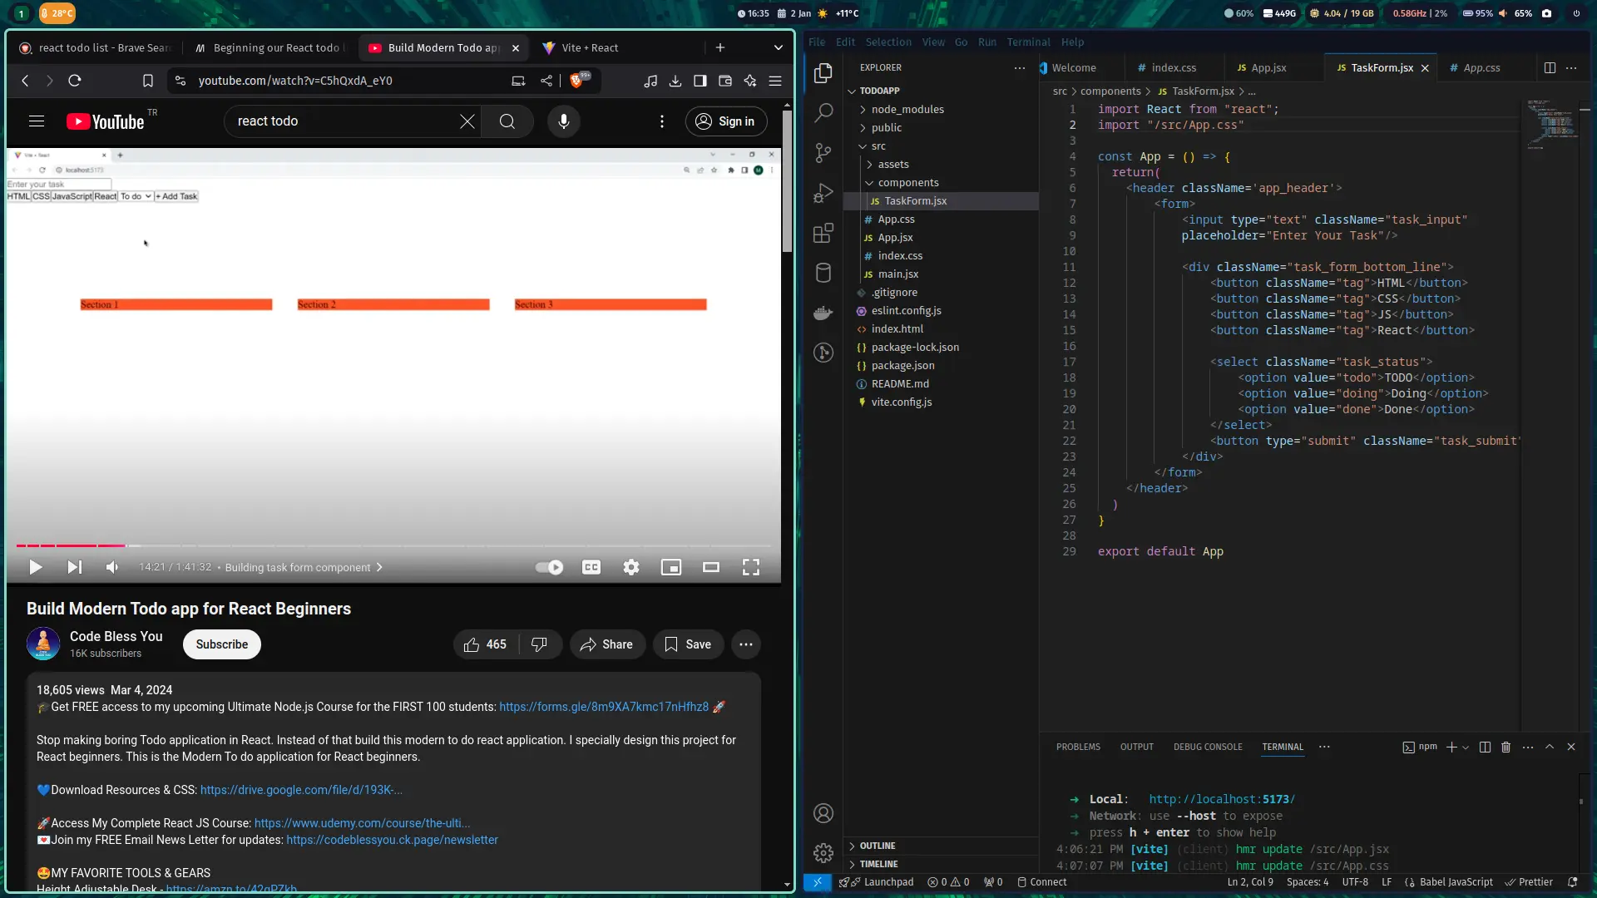
Task: Open video in miniplayer
Action: (671, 567)
